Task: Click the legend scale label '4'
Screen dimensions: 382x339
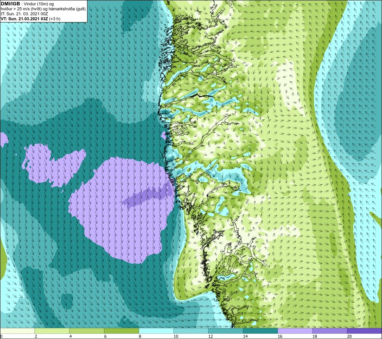Action: point(70,337)
